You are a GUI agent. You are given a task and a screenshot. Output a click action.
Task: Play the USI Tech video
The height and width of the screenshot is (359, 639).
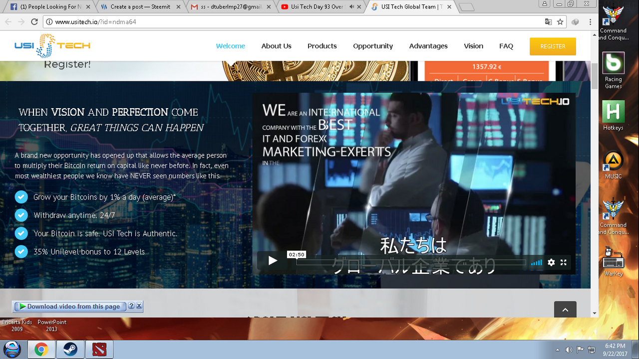(273, 261)
